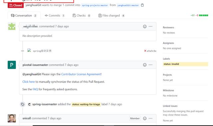Click the label tag event icon
This screenshot has width=213, height=126.
coord(23,104)
